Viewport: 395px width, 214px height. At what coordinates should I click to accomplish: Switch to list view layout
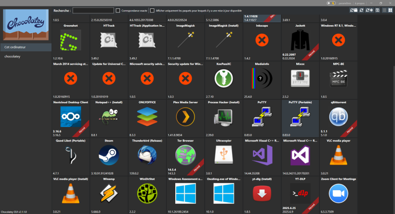tap(385, 10)
